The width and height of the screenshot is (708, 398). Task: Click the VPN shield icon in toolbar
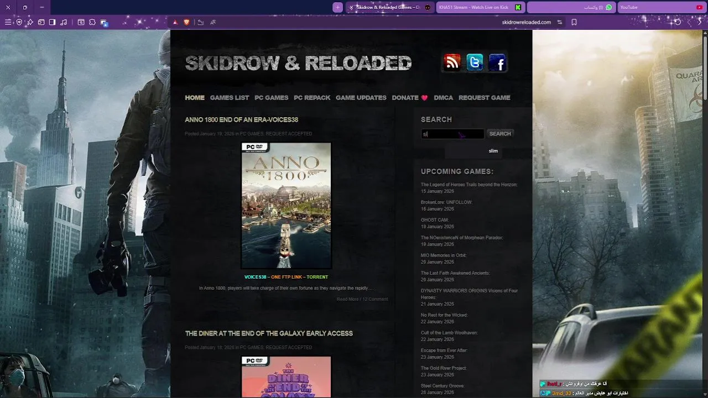(x=19, y=22)
